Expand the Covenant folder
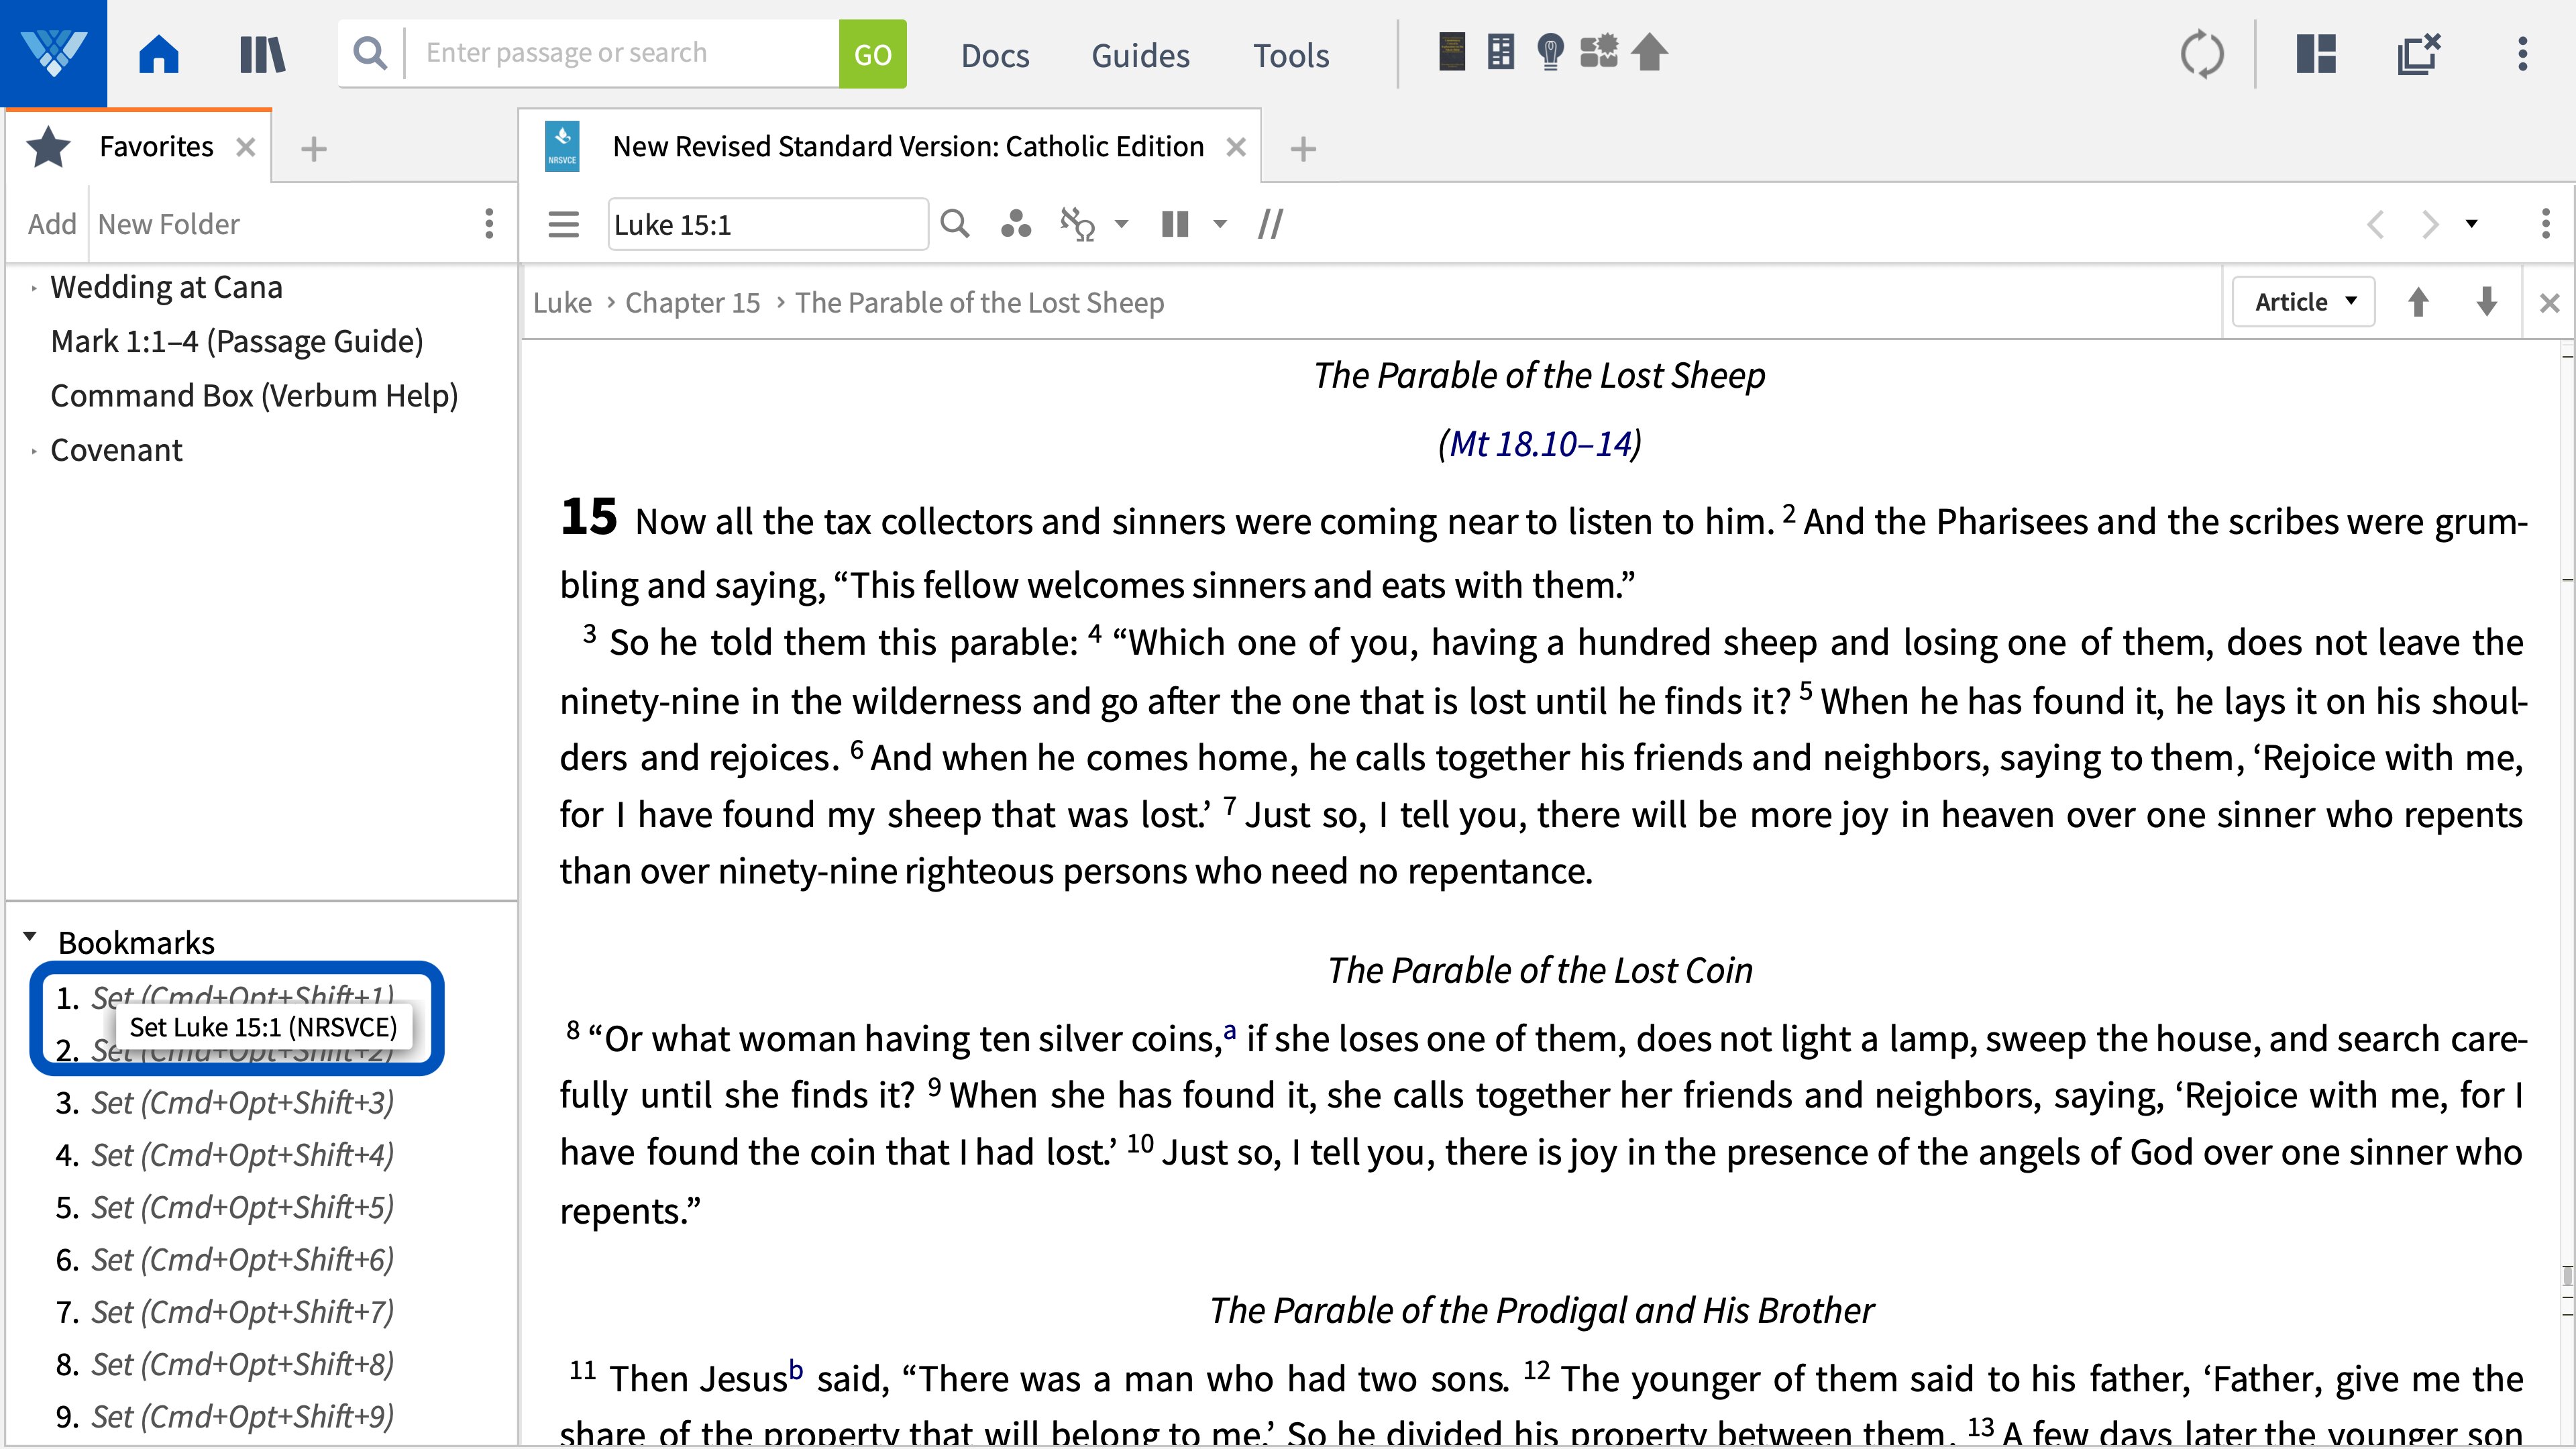The image size is (2576, 1449). pos(34,451)
